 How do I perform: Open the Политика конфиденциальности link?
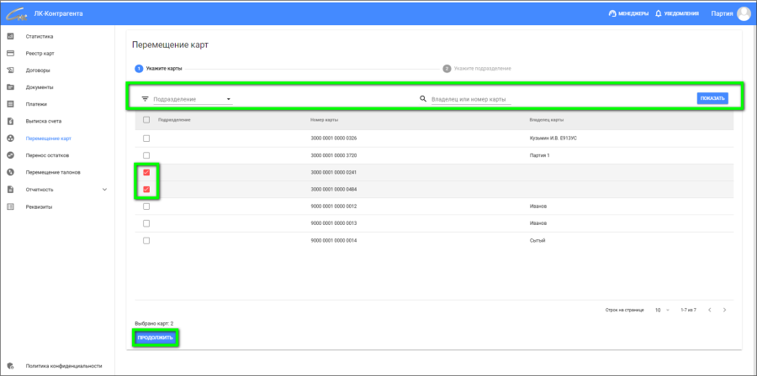[x=64, y=366]
